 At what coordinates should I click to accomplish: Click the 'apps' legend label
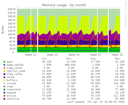pos(10,62)
